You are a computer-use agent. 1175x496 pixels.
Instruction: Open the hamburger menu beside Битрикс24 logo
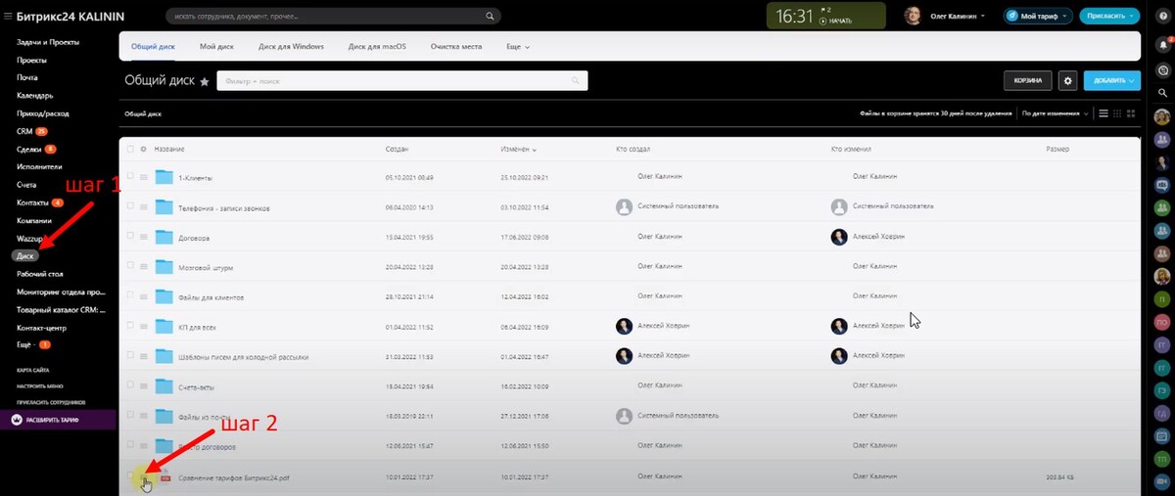8,16
